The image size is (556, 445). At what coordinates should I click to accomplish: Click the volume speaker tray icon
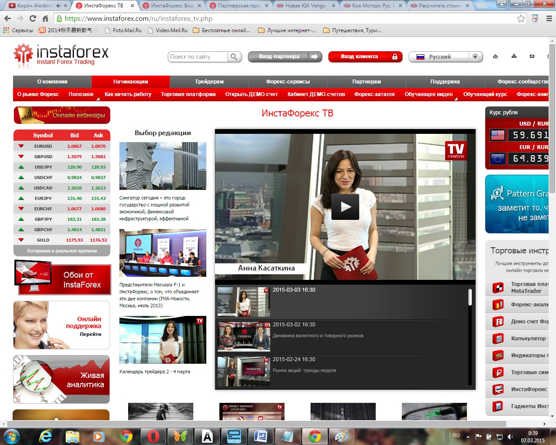point(510,436)
